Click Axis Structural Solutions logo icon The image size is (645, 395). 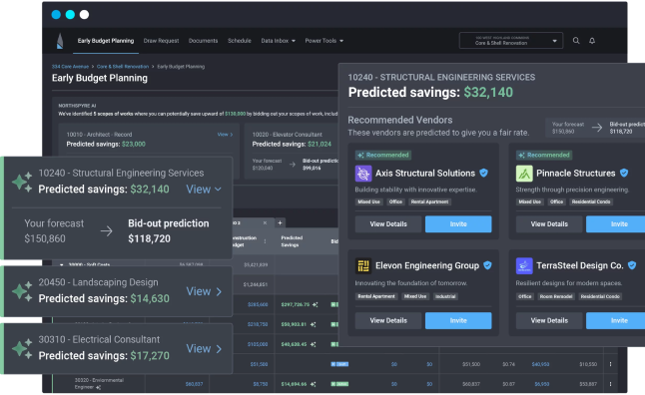pyautogui.click(x=363, y=174)
